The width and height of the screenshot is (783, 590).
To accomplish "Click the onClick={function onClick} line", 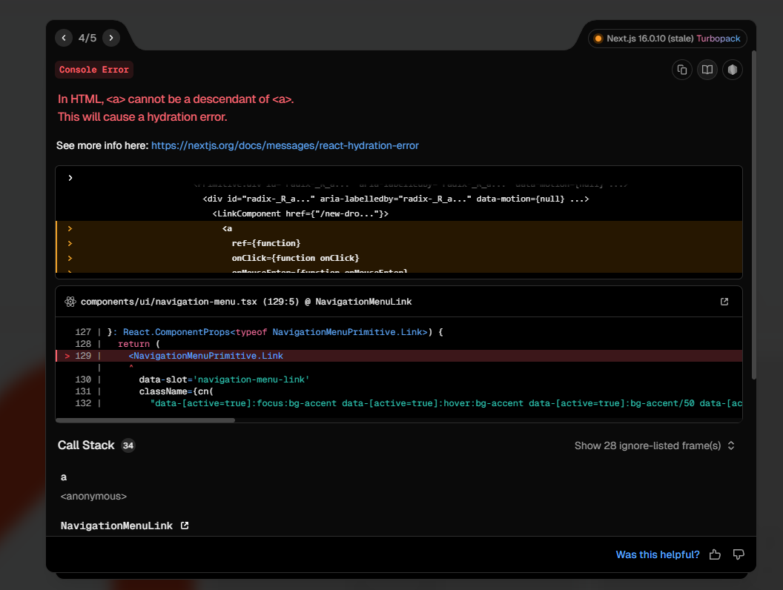I will (295, 258).
